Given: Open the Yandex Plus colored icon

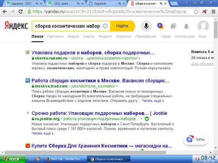Looking at the screenshot, I should coord(160,26).
